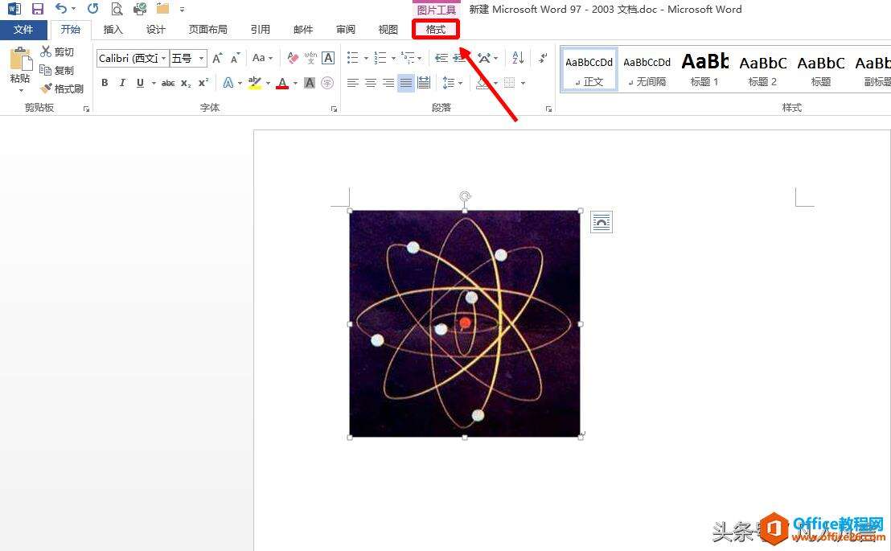The image size is (891, 551).
Task: Switch to the 设计 (Design) tab
Action: (x=156, y=30)
